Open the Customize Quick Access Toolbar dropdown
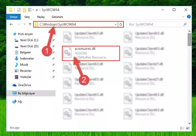 37,10
